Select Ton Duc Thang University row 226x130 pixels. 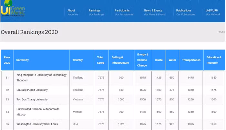click(x=32, y=99)
